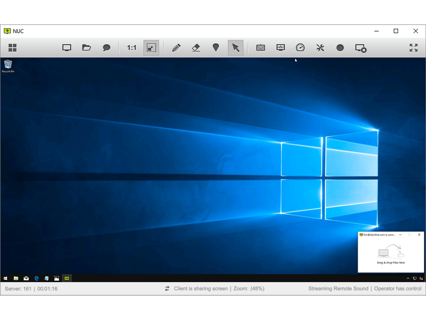The image size is (426, 320).
Task: Open the remote Windows Start menu
Action: 5,278
